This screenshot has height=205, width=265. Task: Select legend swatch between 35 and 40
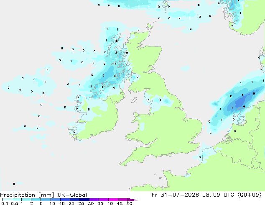click(103, 200)
